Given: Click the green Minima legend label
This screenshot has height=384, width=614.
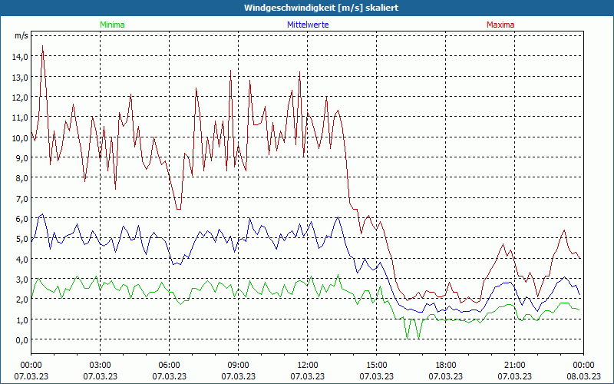Looking at the screenshot, I should (112, 25).
